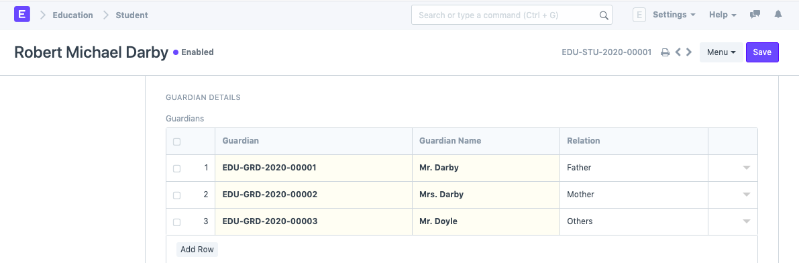Viewport: 799px width, 263px height.
Task: Open the notifications bell icon
Action: (778, 15)
